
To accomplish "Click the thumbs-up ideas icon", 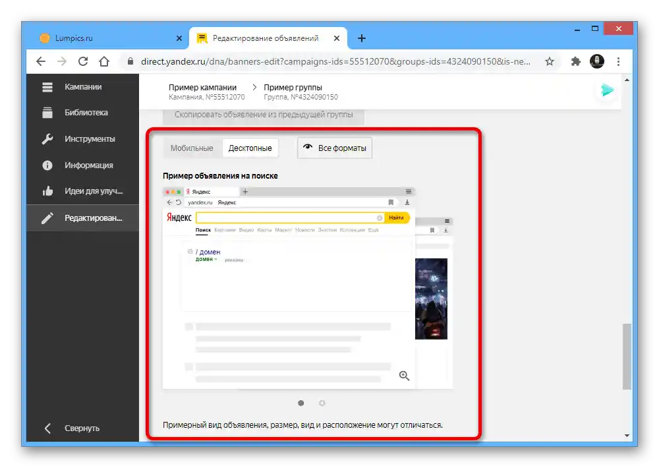I will tap(47, 191).
